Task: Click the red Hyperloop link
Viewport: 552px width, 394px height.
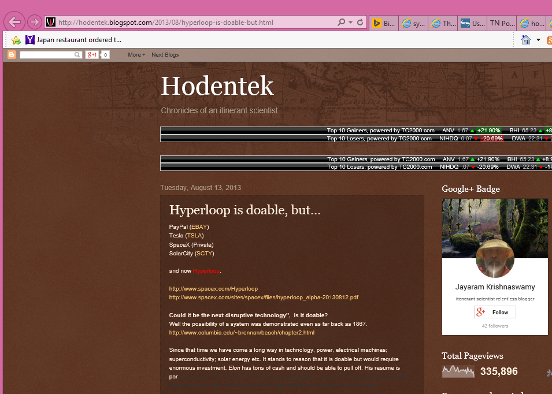Action: pyautogui.click(x=206, y=271)
